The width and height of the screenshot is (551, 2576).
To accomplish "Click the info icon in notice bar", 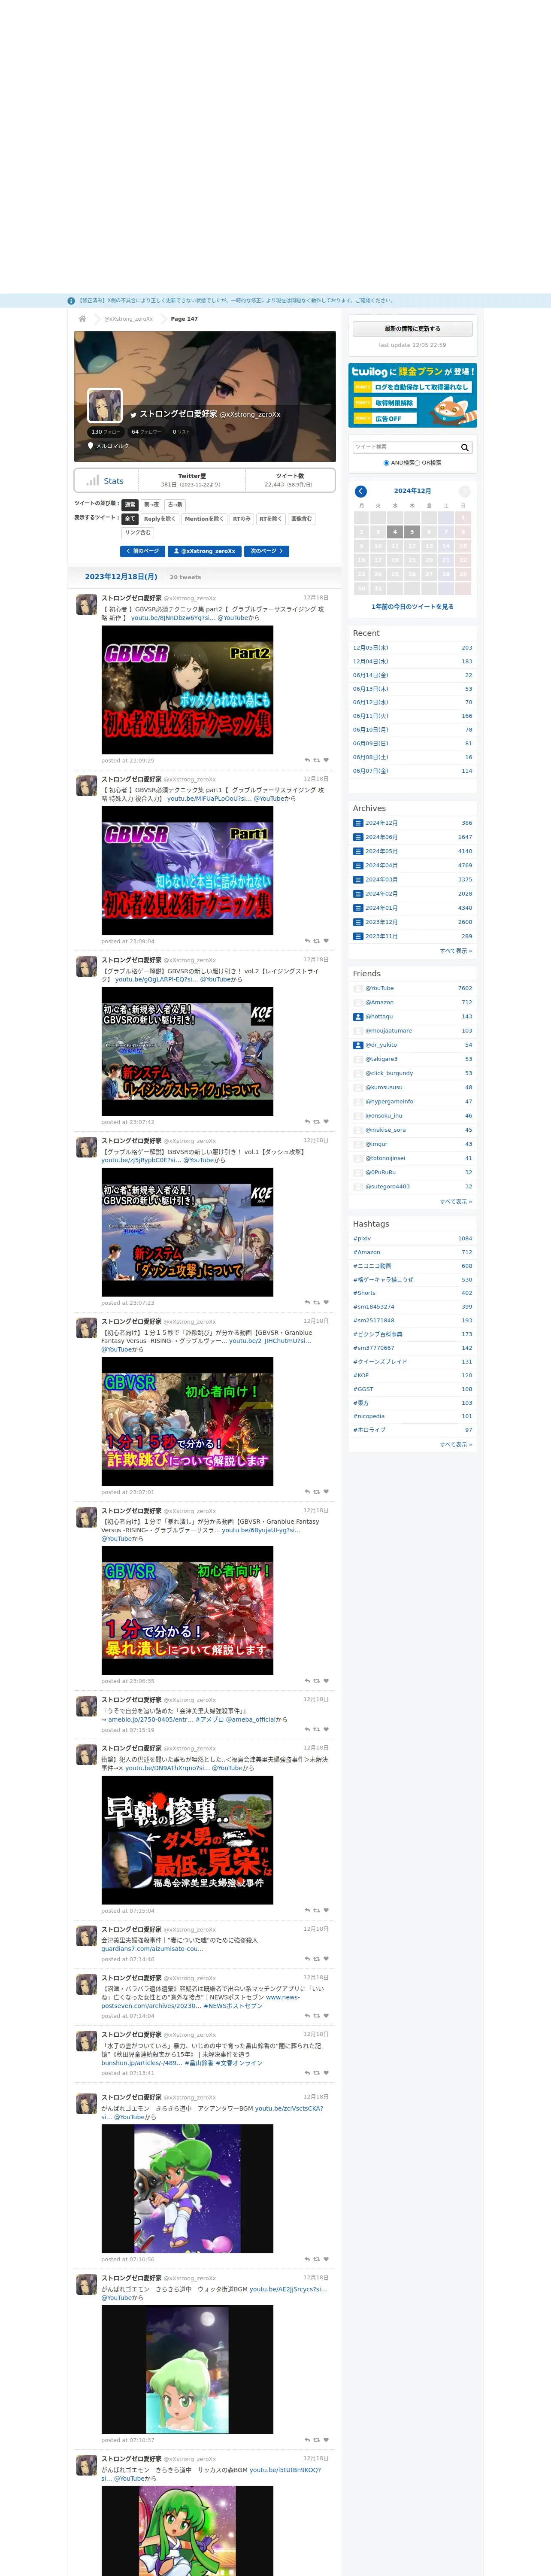I will pos(71,300).
